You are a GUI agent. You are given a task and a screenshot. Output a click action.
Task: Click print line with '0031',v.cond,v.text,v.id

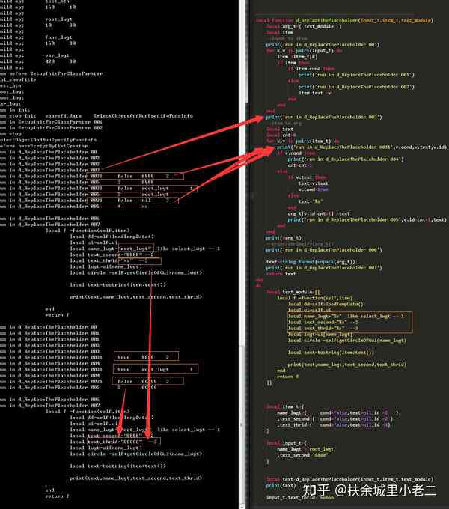(361, 147)
